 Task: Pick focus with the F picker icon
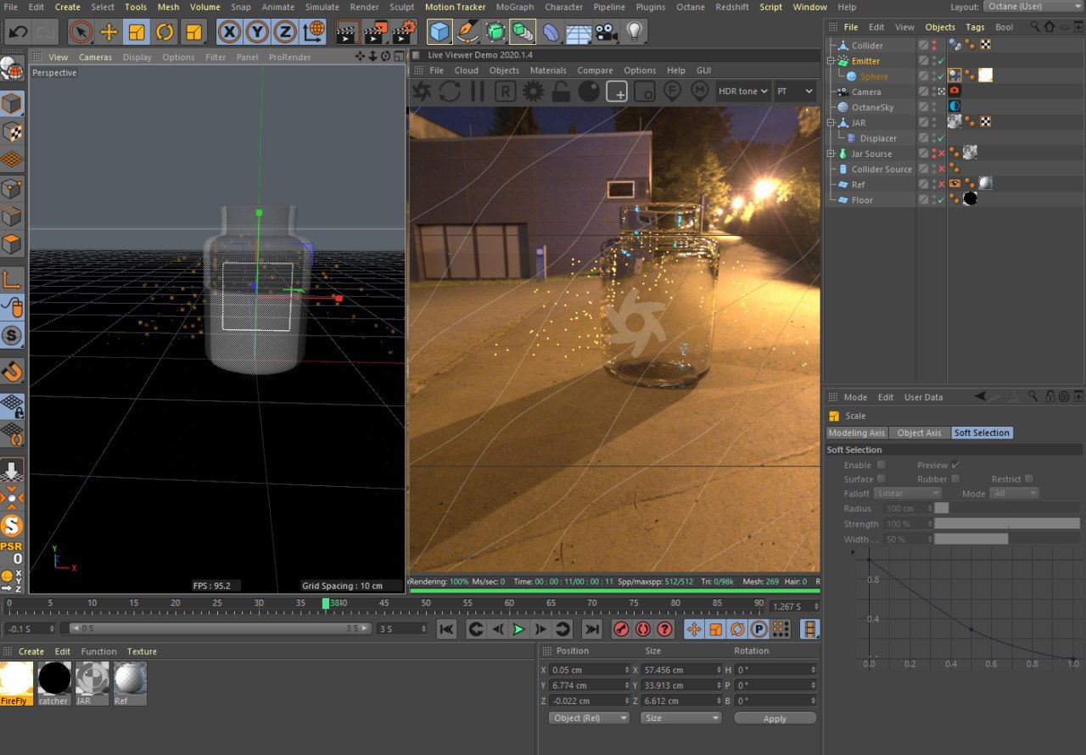(x=673, y=91)
